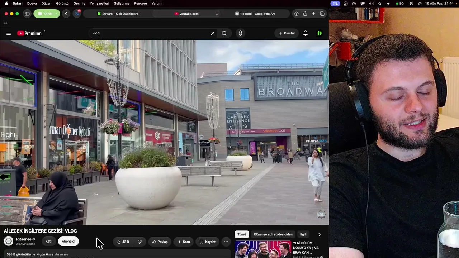
Task: Select the İlgili filter chip
Action: point(303,234)
